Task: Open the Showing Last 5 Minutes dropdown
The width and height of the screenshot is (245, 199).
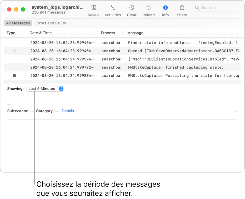Action: coord(45,88)
